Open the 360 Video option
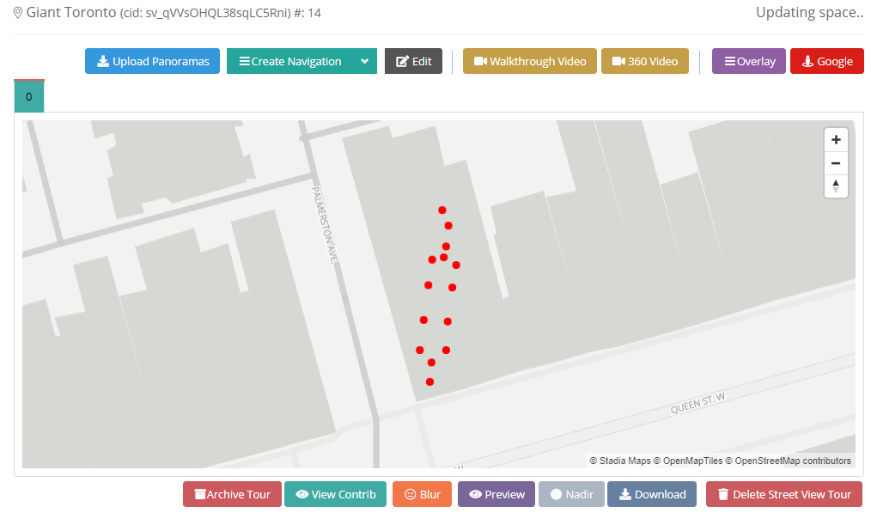 tap(645, 61)
